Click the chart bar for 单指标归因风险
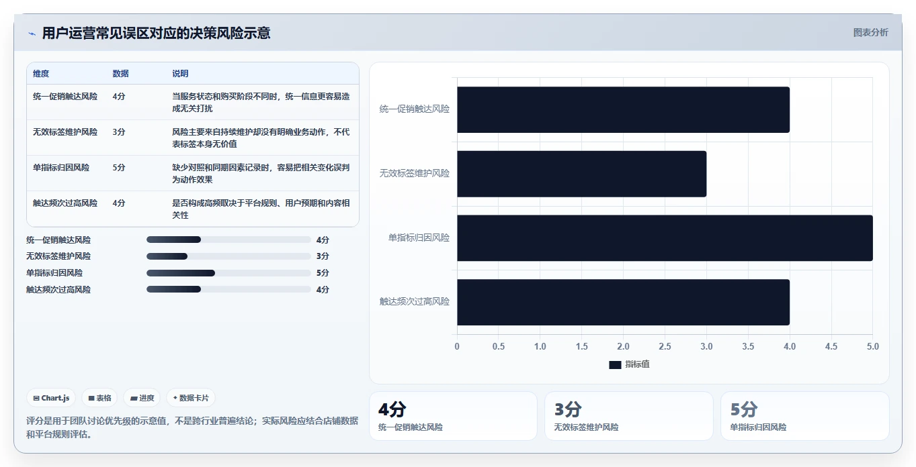 point(665,238)
